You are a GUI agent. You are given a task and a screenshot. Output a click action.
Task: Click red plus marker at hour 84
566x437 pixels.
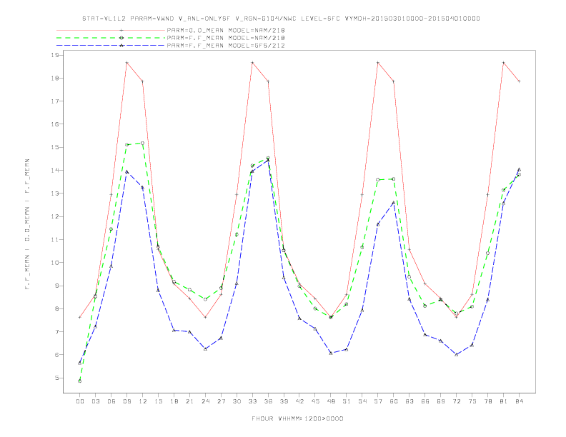coord(519,81)
